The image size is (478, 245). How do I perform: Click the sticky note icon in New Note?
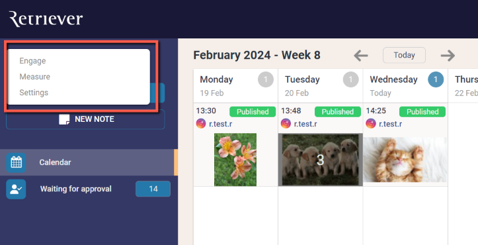coord(64,119)
